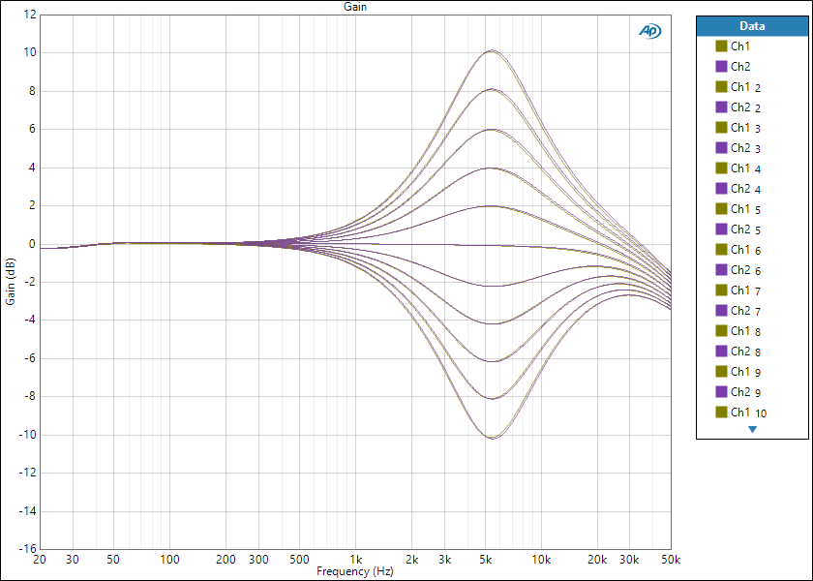Image resolution: width=813 pixels, height=581 pixels.
Task: Expand the legend with the down arrow
Action: coord(752,430)
